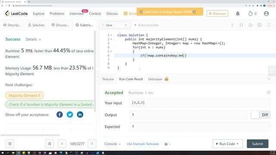Screen dimensions: 276x155
Task: Fold line 1 class code arrow
Action: (x=111, y=35)
